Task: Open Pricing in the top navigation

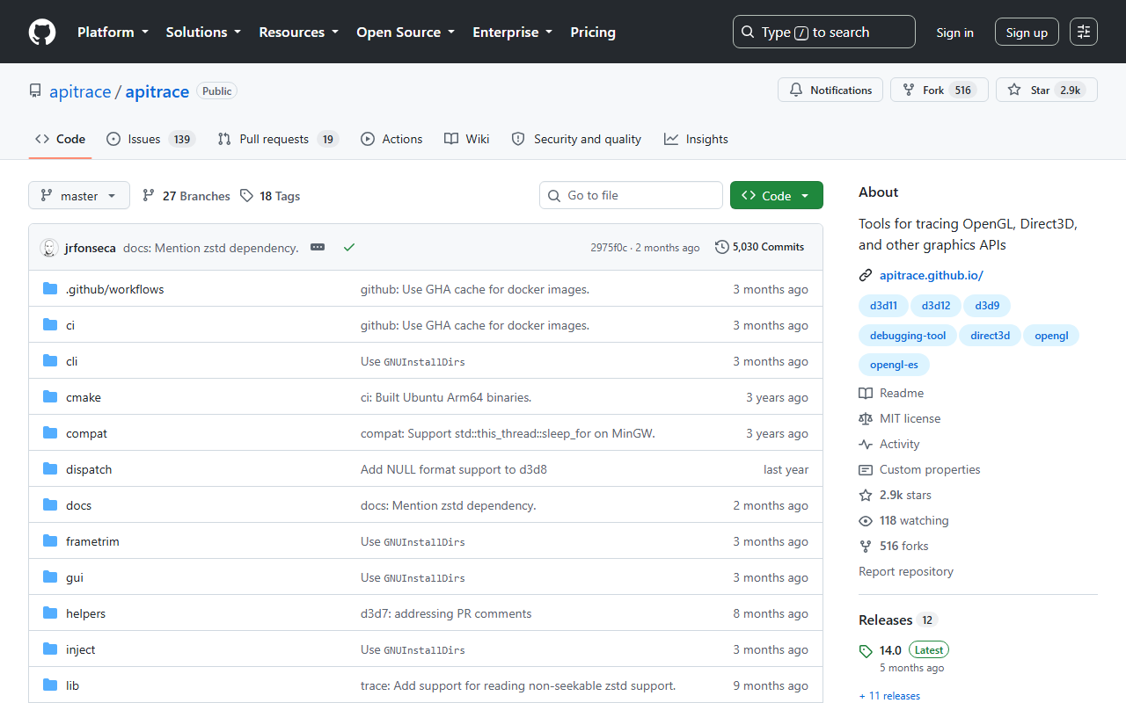Action: (593, 32)
